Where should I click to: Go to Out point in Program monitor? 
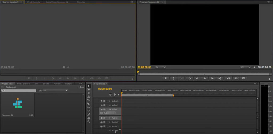(220, 78)
